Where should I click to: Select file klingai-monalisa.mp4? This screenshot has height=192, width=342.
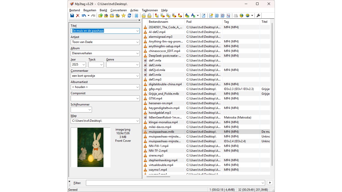(x=163, y=122)
